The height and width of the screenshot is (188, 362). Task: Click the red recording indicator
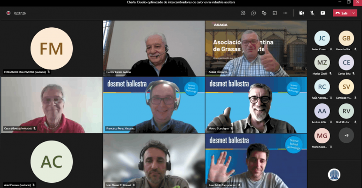8,13
